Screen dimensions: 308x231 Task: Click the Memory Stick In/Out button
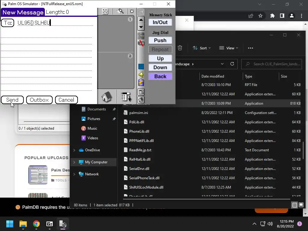pyautogui.click(x=160, y=22)
